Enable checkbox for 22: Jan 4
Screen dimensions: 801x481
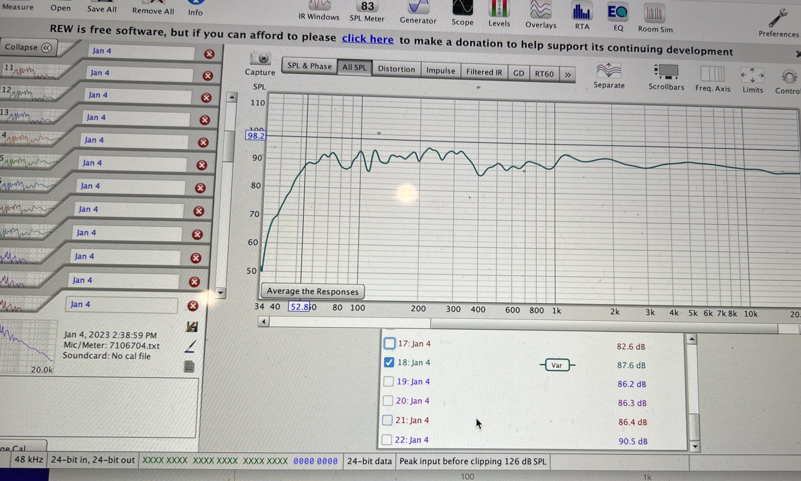(x=387, y=440)
